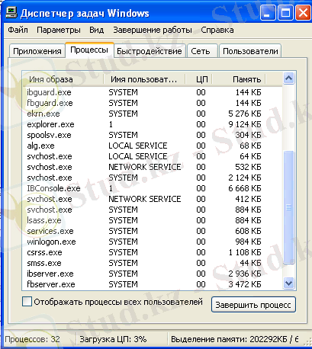Click the 9 124 КБ memory value

pos(245,124)
